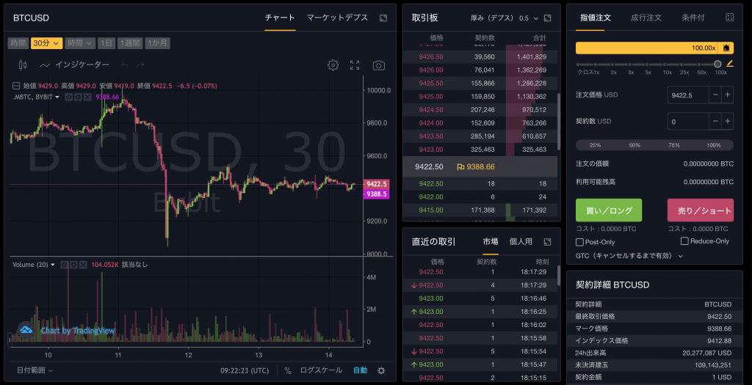
Task: Click the 買い/ロング buy button
Action: (609, 210)
